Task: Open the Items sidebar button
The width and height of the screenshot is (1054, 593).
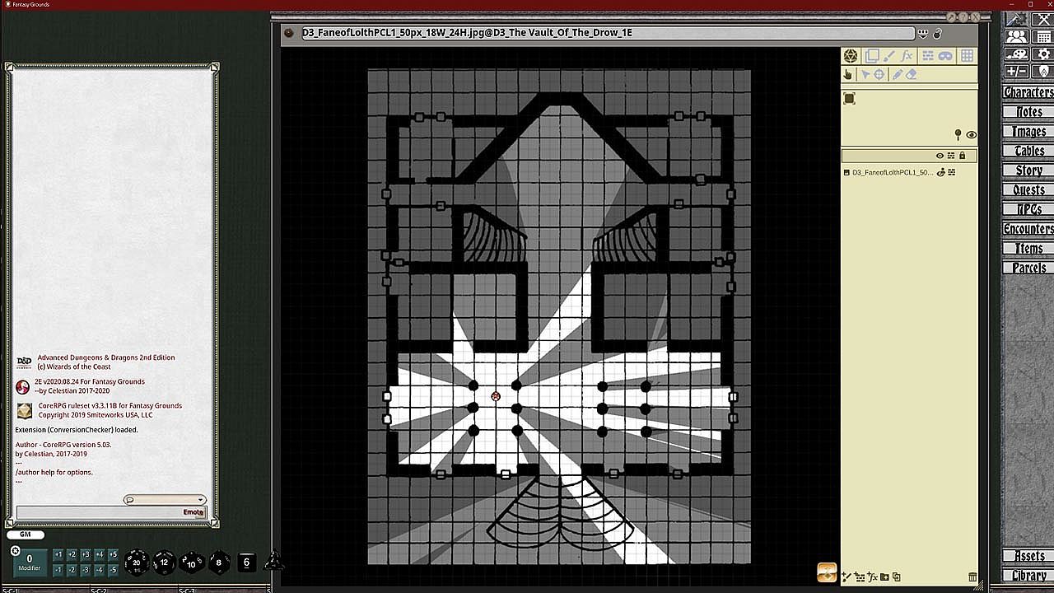Action: tap(1028, 249)
